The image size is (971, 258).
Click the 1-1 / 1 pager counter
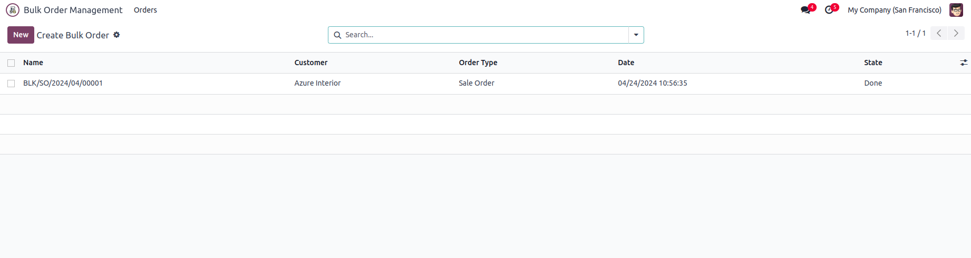915,33
